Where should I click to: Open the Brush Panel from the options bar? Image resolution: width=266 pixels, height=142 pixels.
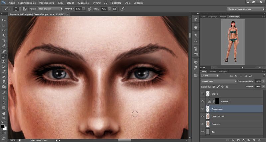pos(25,9)
